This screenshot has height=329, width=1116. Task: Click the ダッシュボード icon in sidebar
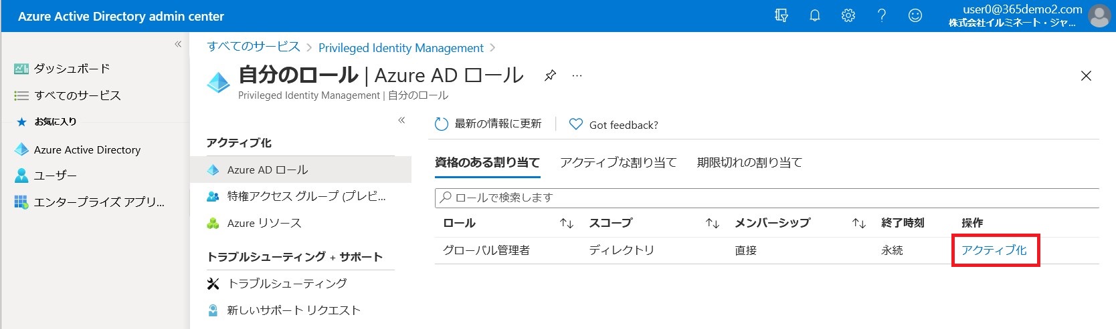point(21,68)
